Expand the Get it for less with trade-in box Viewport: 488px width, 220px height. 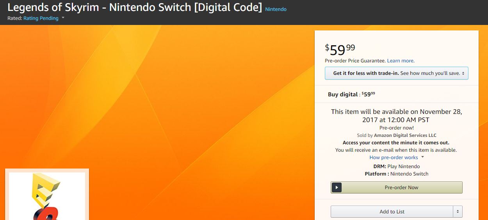click(x=396, y=73)
